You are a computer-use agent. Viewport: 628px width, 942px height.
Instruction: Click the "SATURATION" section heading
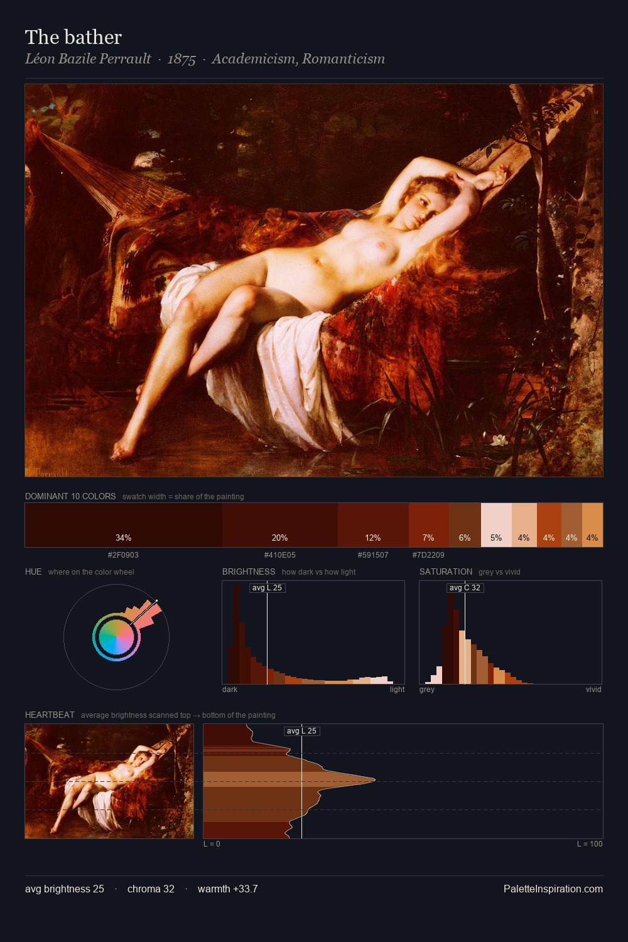point(446,571)
